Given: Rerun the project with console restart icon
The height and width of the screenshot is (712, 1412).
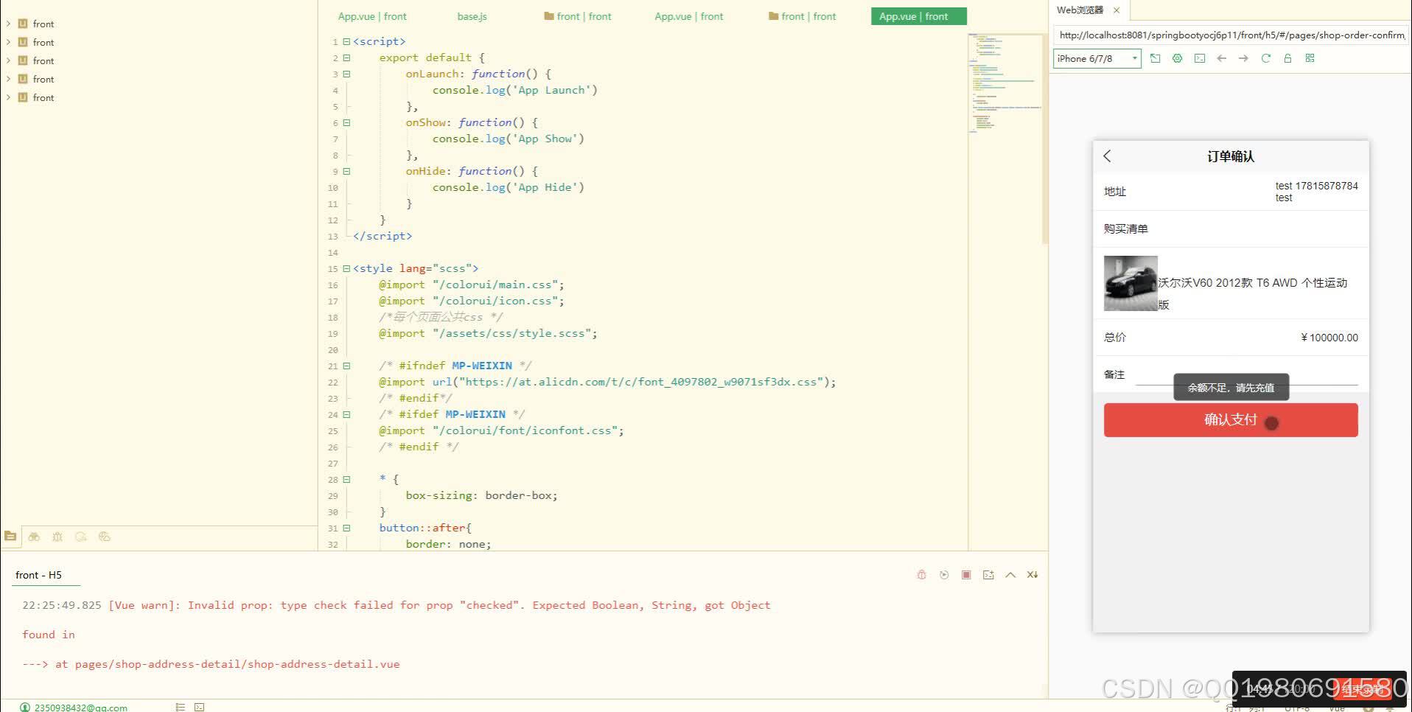Looking at the screenshot, I should (x=944, y=575).
